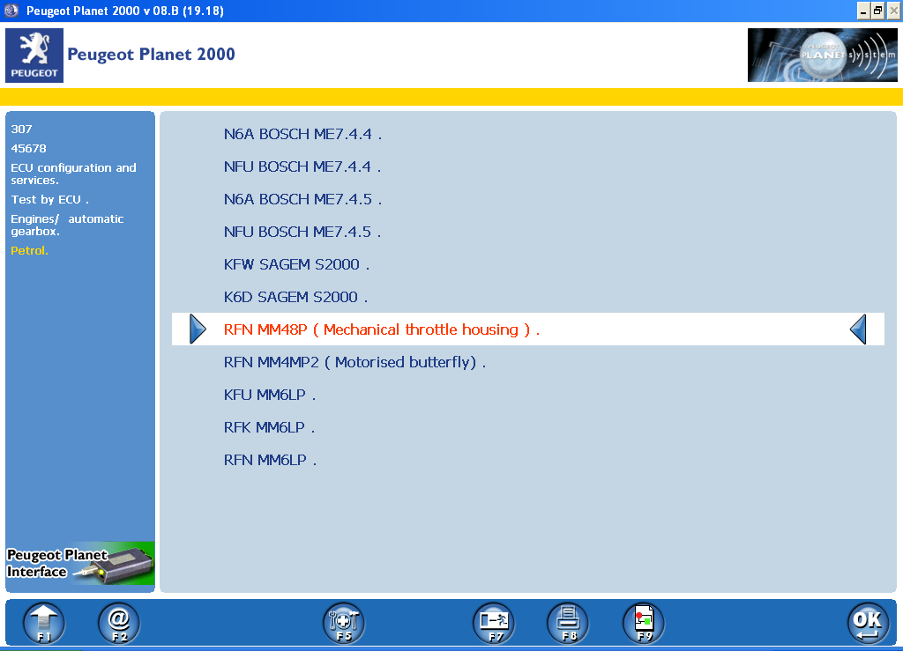Click the Petrol breadcrumb
The height and width of the screenshot is (651, 903).
point(29,251)
